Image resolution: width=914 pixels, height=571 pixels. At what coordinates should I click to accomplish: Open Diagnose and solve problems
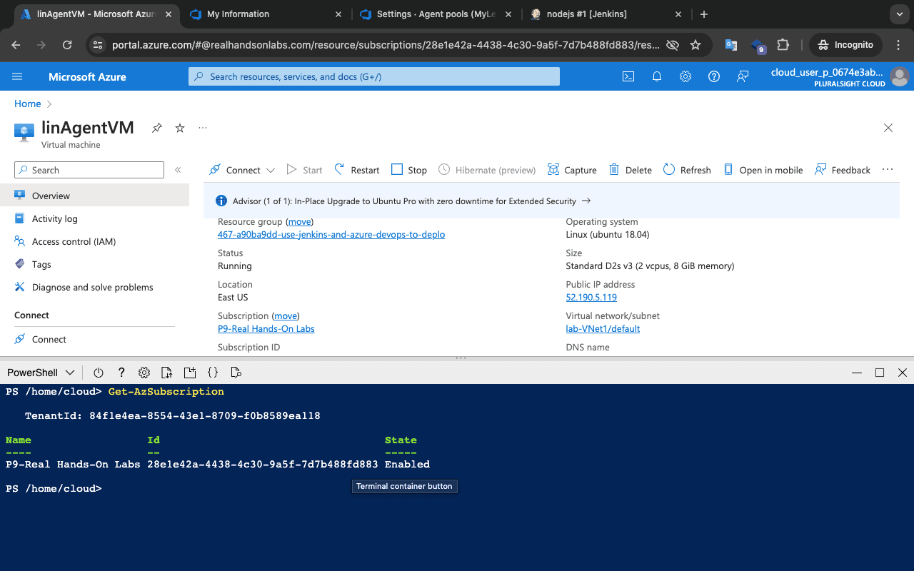(x=94, y=287)
